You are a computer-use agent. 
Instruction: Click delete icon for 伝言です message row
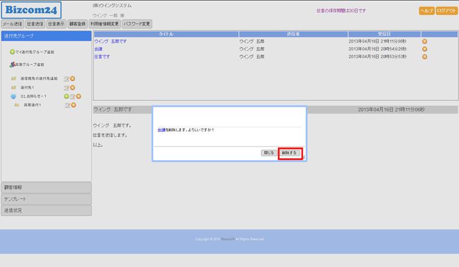[425, 57]
